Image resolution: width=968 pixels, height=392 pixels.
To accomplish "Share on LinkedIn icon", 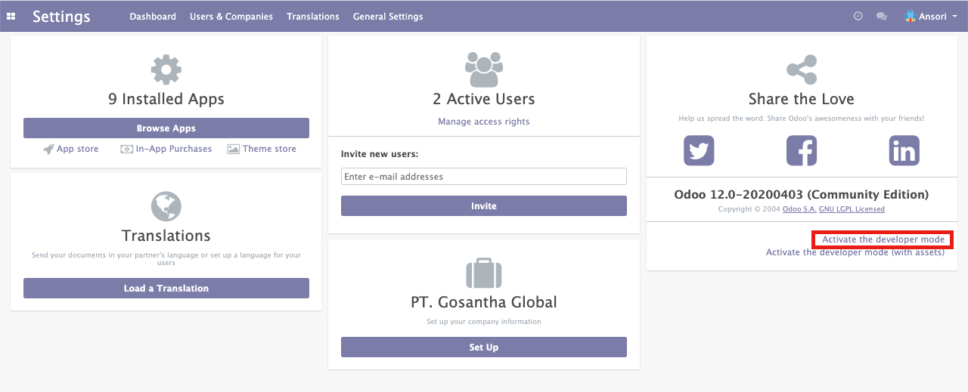I will click(904, 150).
